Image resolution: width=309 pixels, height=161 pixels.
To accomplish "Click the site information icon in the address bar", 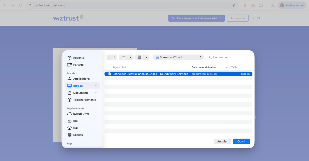I will [x=30, y=5].
